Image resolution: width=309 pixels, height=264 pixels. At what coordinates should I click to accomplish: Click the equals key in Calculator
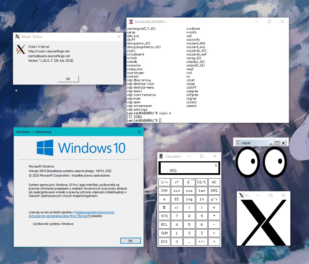coord(214,242)
